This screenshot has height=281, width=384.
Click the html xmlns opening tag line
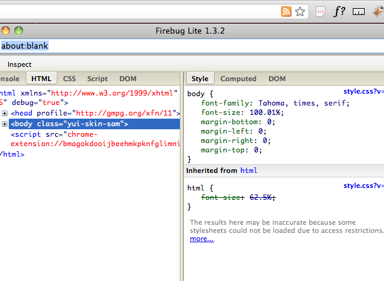click(x=89, y=93)
